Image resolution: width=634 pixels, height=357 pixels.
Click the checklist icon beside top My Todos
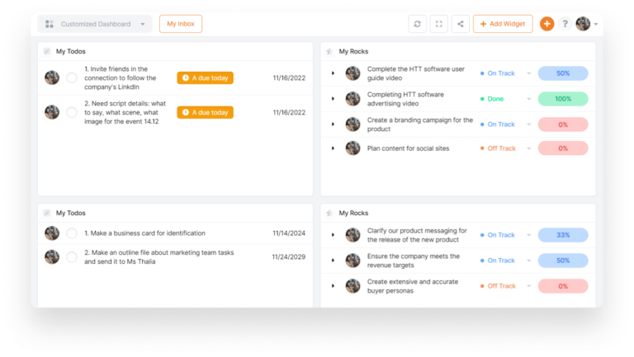click(47, 51)
